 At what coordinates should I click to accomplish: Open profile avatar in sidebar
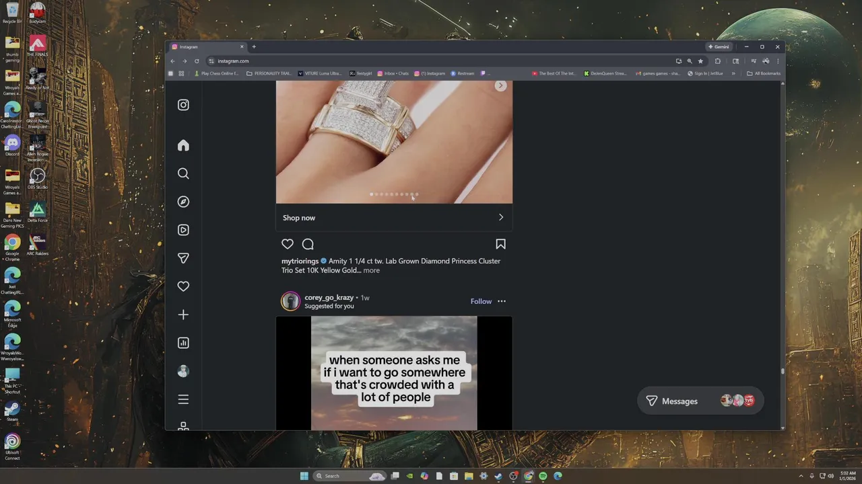click(183, 371)
